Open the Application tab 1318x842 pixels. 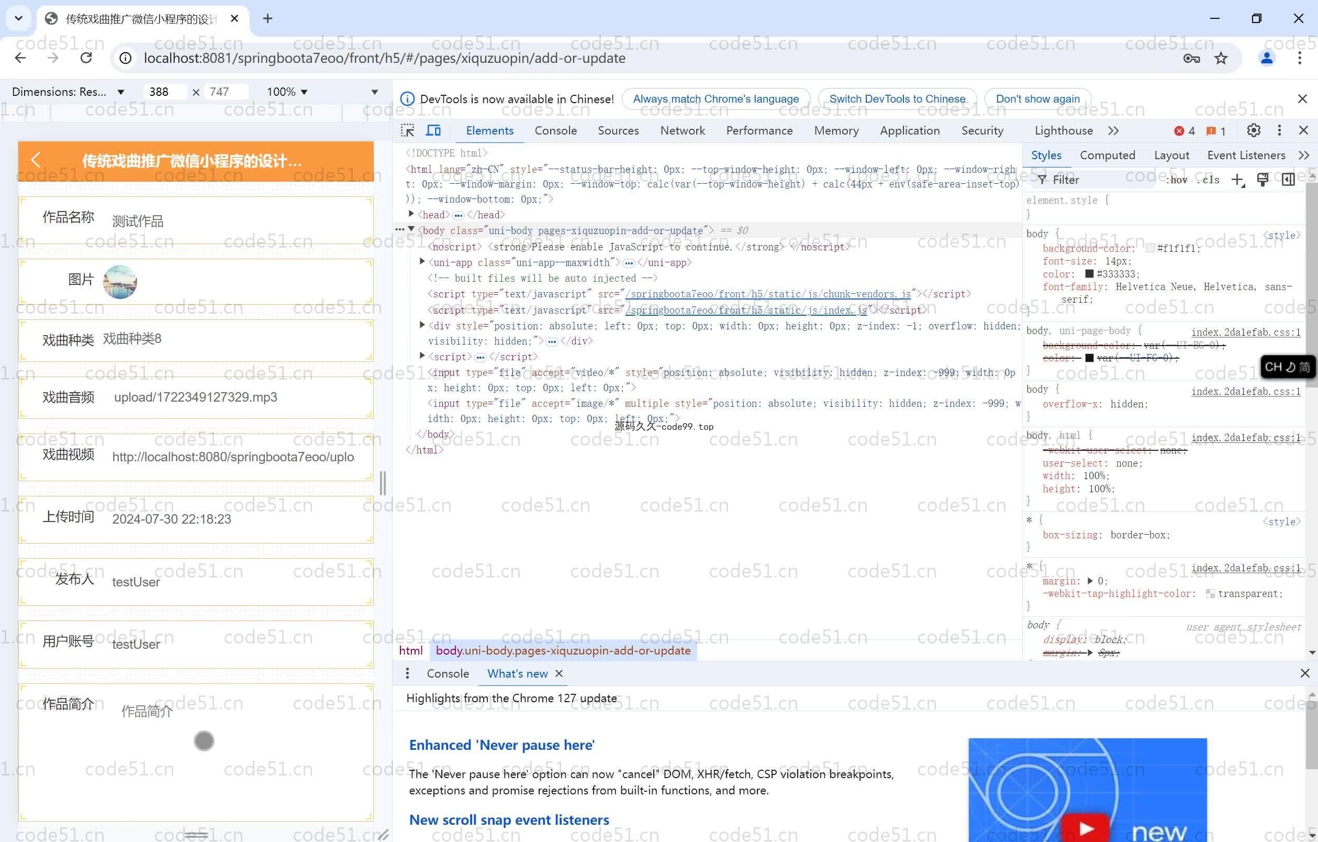910,130
